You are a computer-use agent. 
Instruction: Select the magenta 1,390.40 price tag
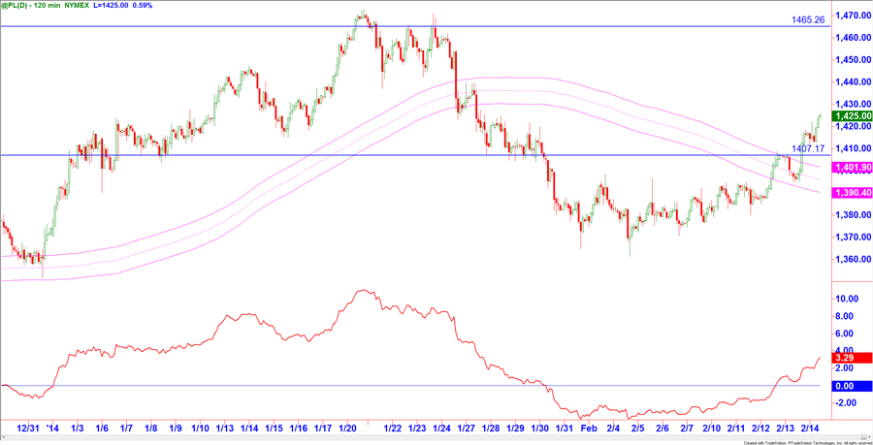coord(852,194)
